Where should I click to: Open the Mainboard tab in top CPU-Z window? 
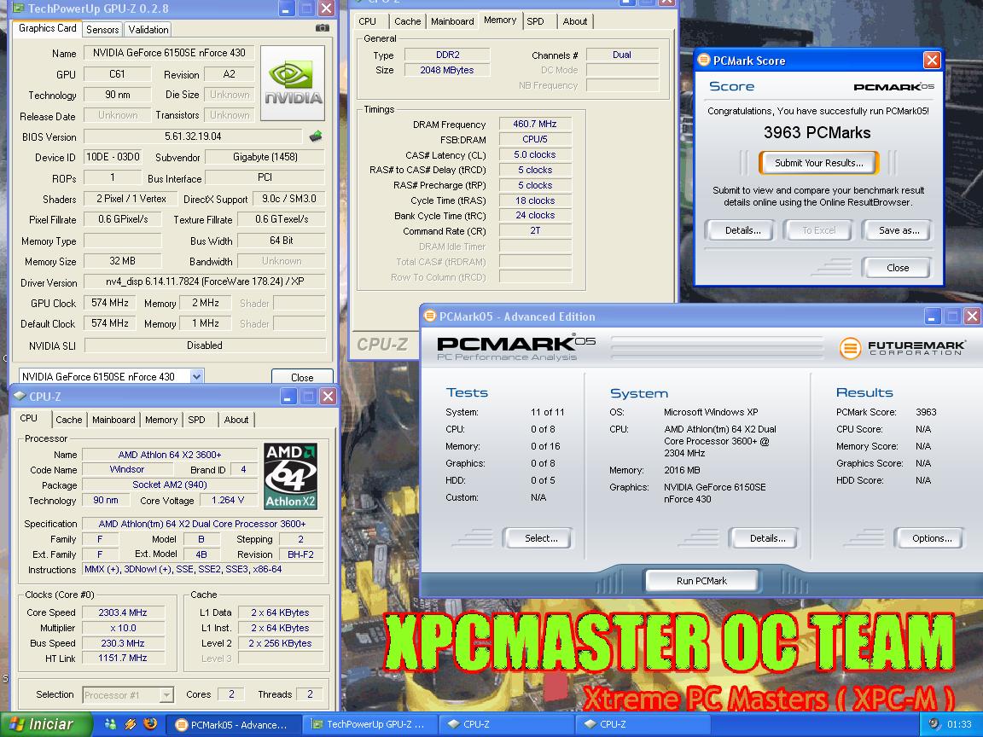pos(452,21)
